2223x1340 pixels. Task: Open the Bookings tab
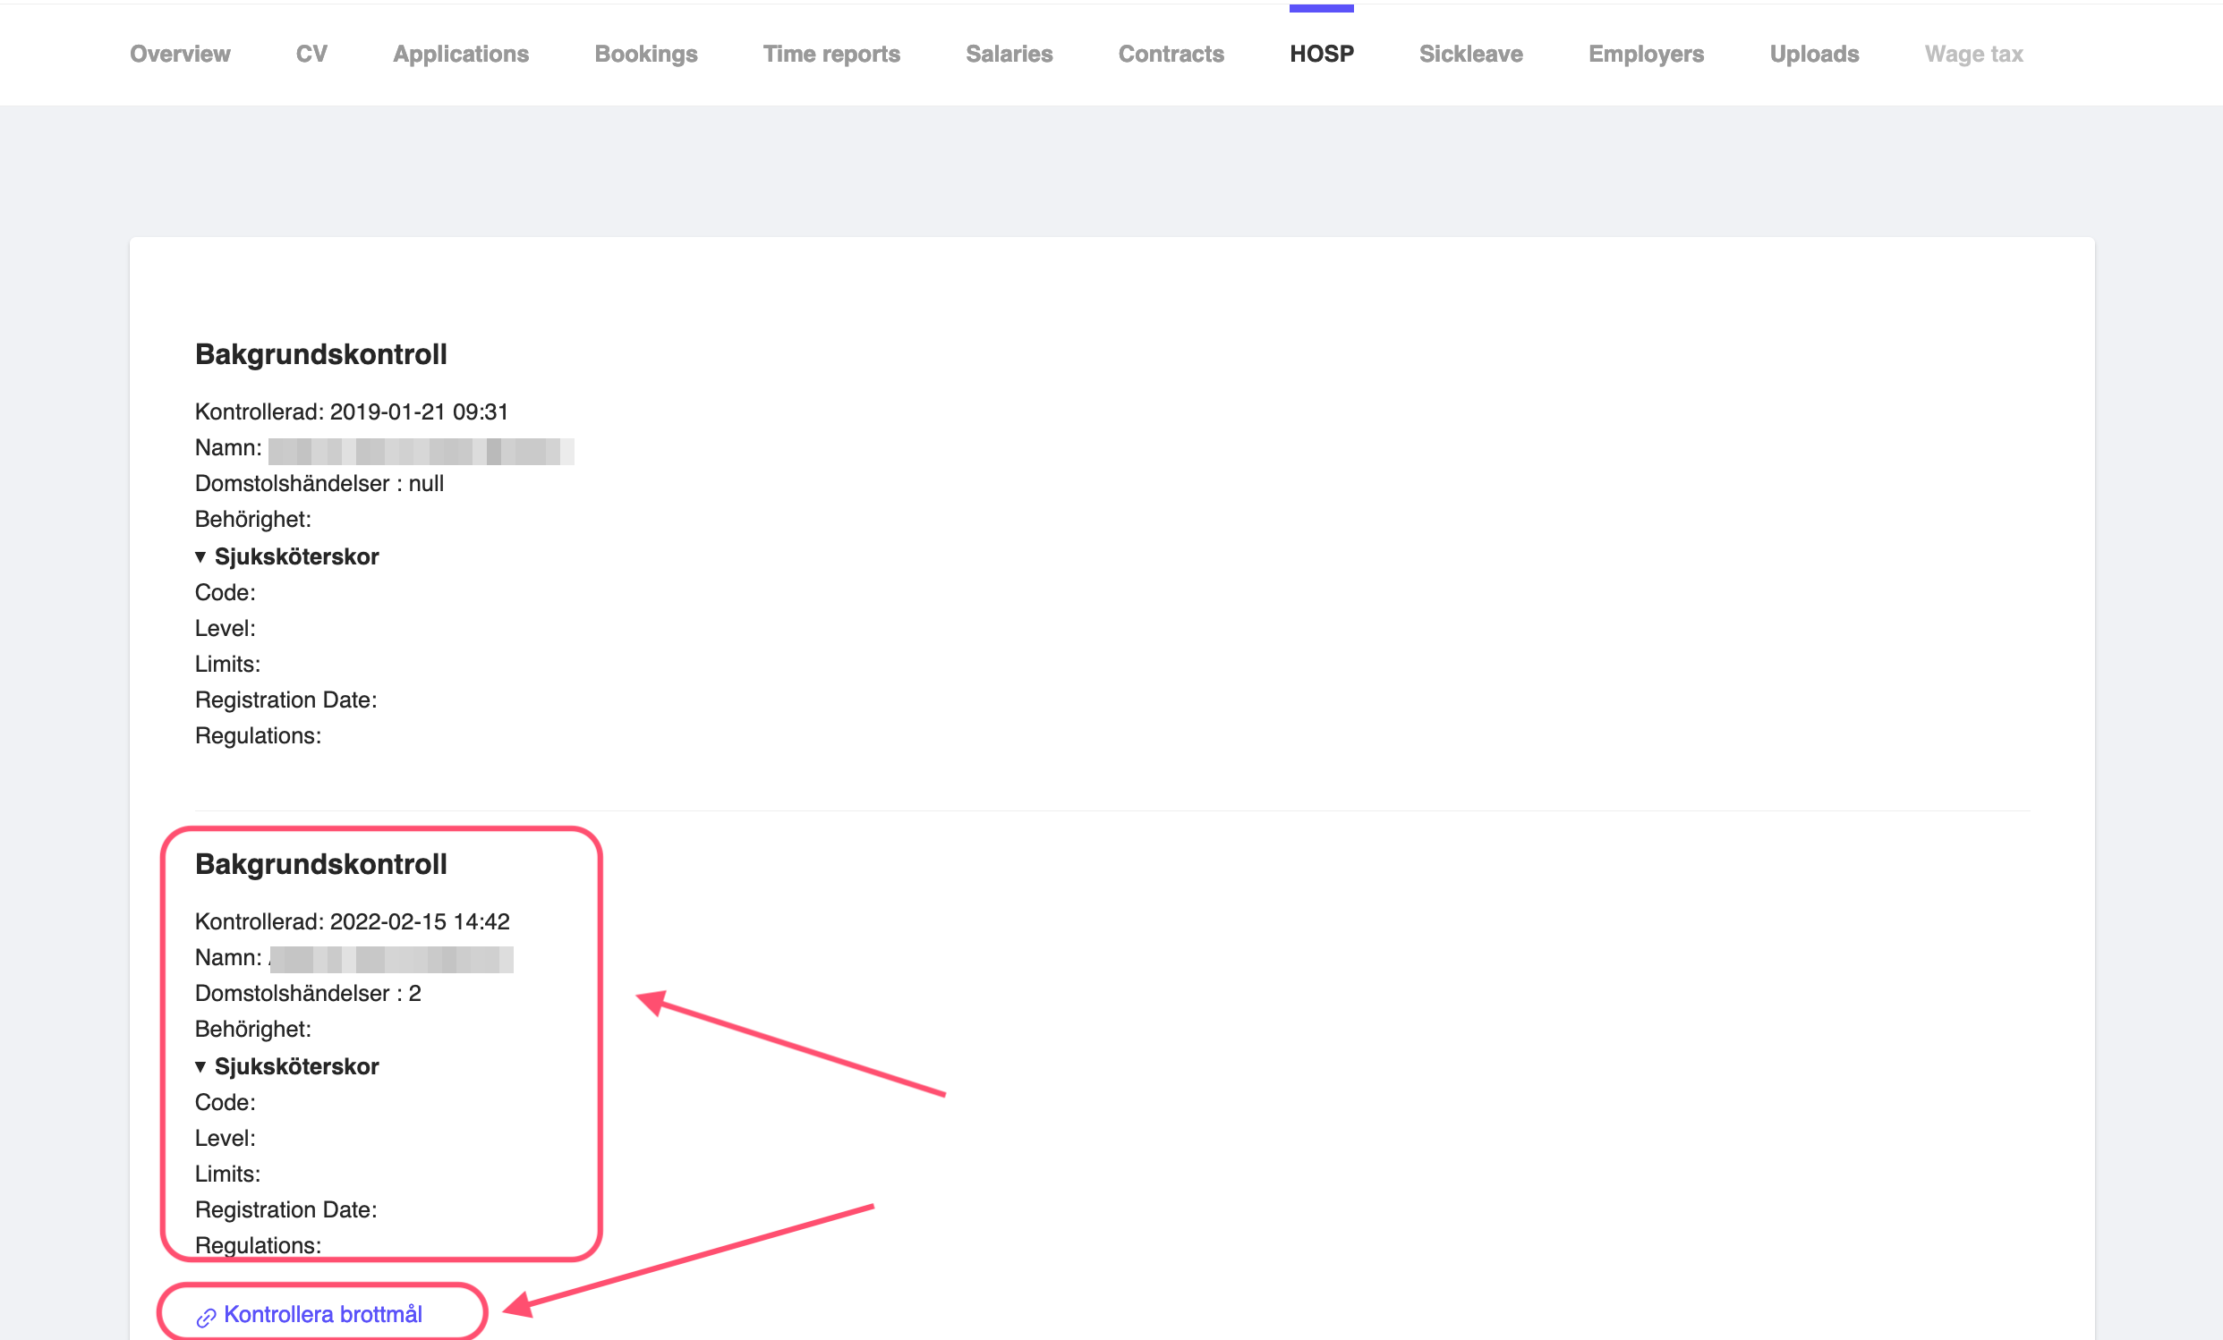pyautogui.click(x=645, y=54)
